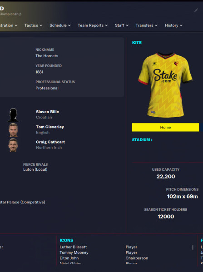Click Craig Cathcart name link

50,142
